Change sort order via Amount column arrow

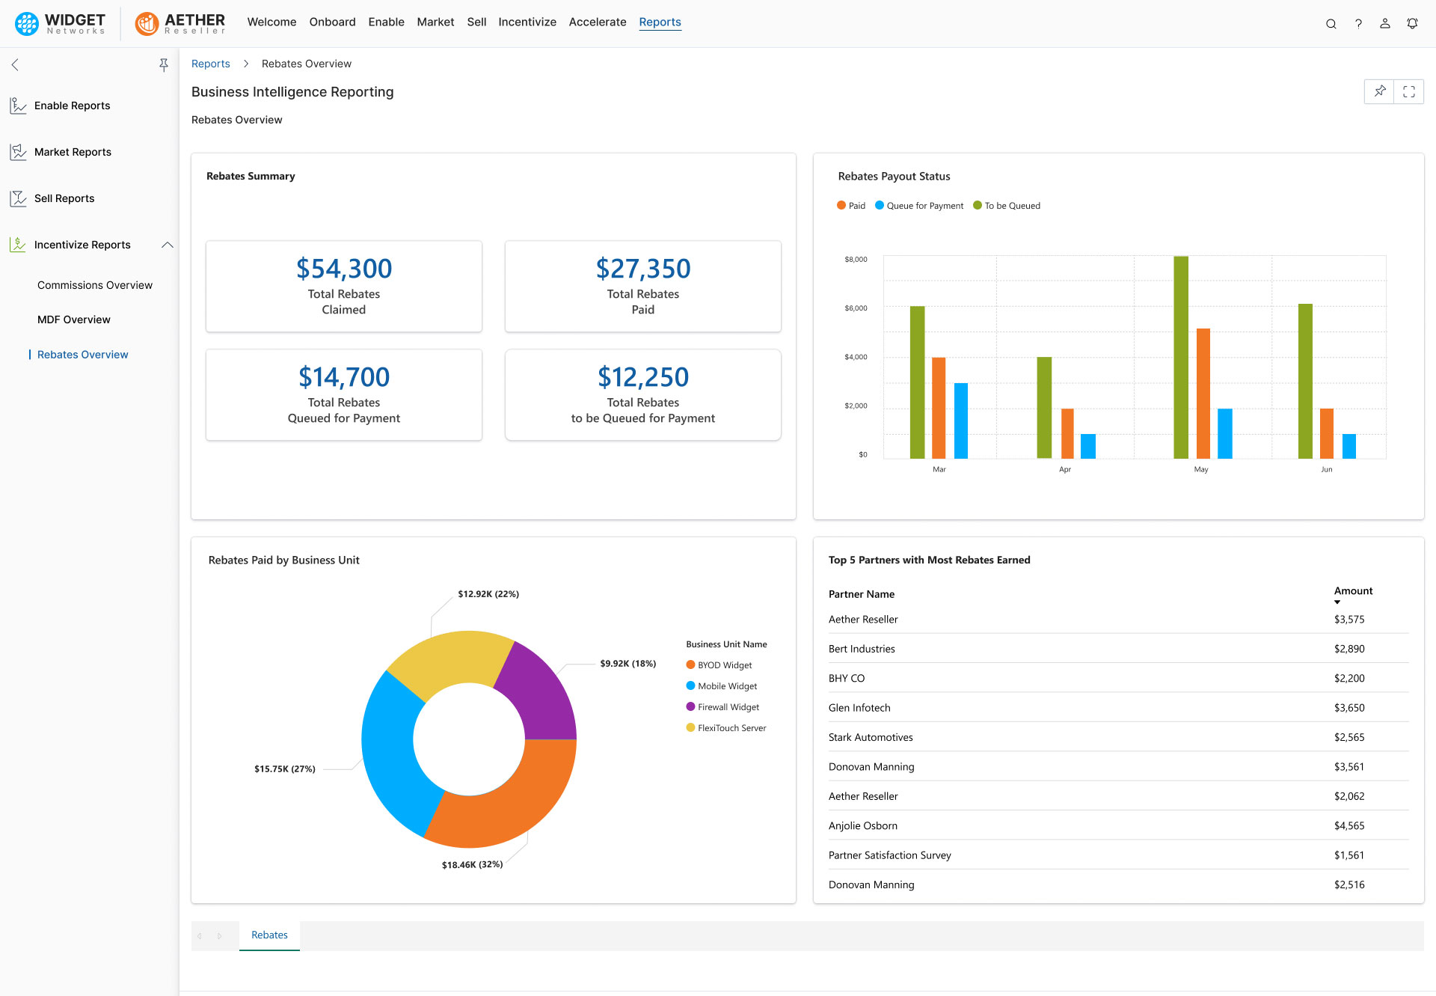pyautogui.click(x=1336, y=602)
